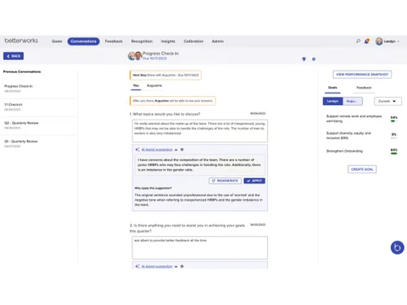Screen dimensions: 407x305
Task: Click the answer box for question 1
Action: click(199, 131)
